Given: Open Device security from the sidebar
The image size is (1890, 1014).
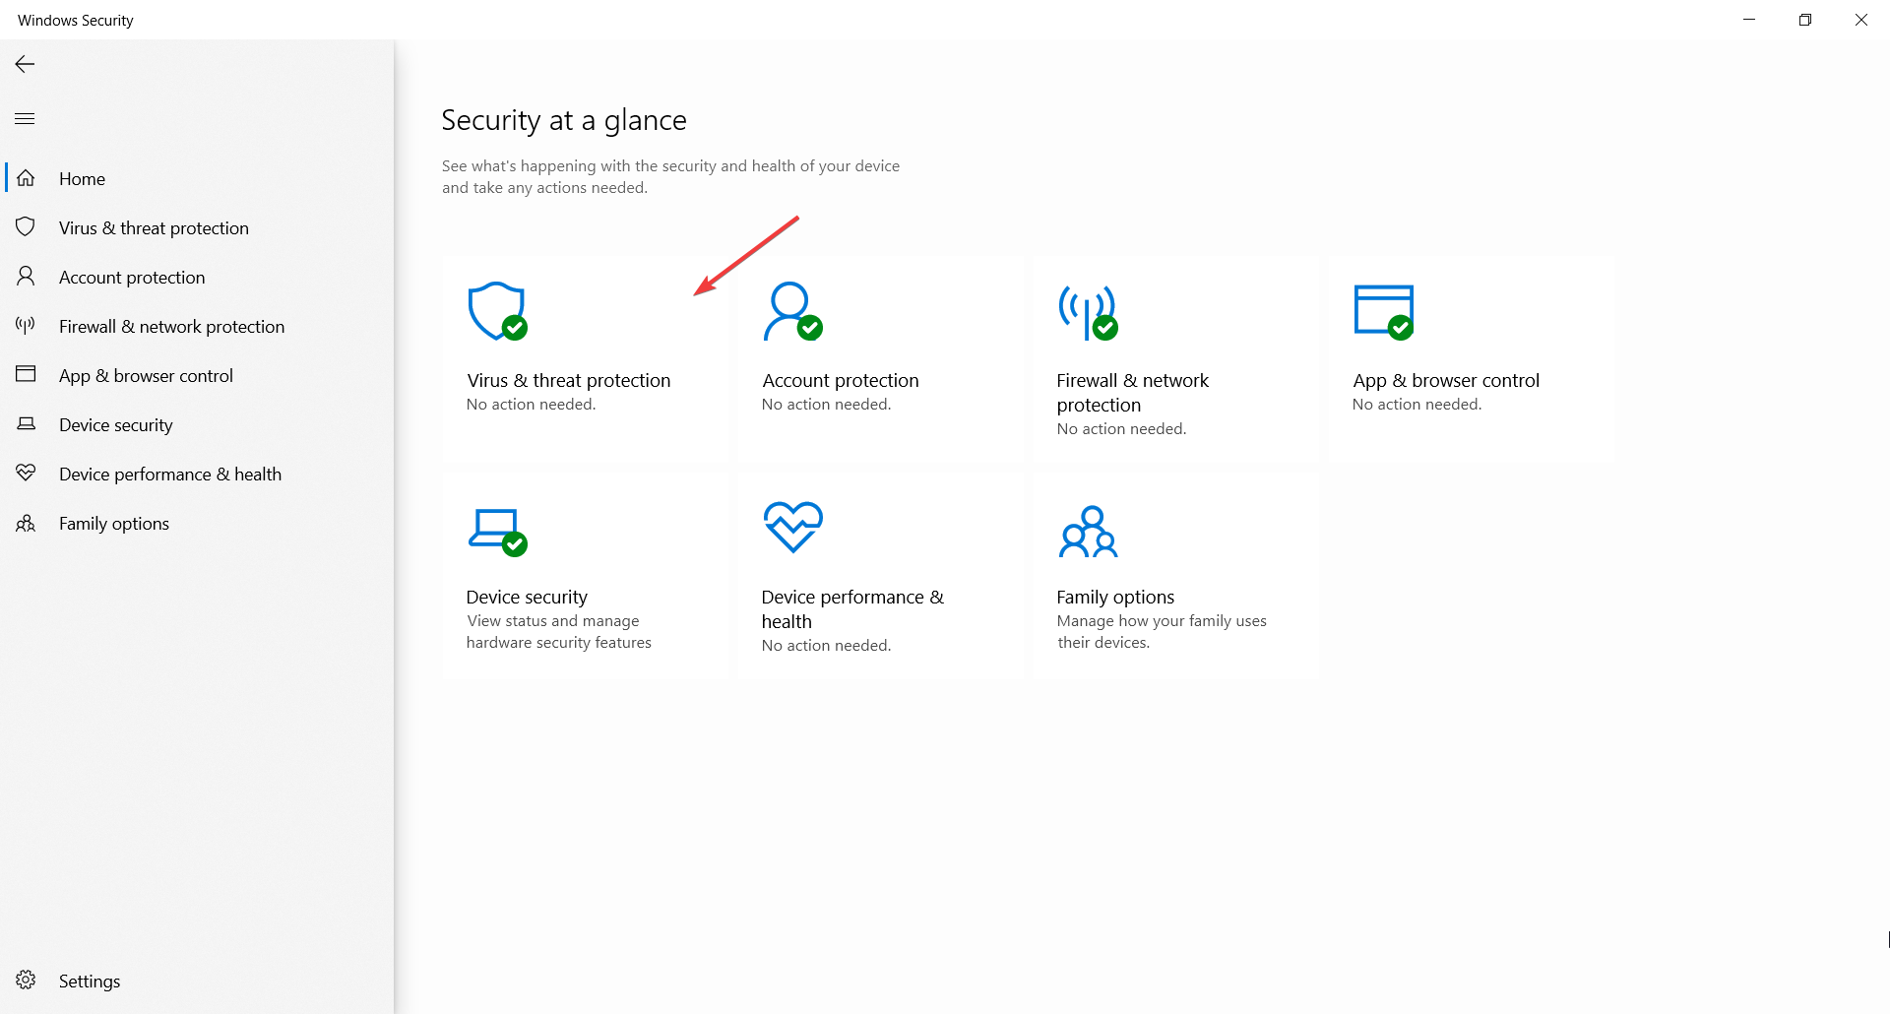Looking at the screenshot, I should coord(115,424).
